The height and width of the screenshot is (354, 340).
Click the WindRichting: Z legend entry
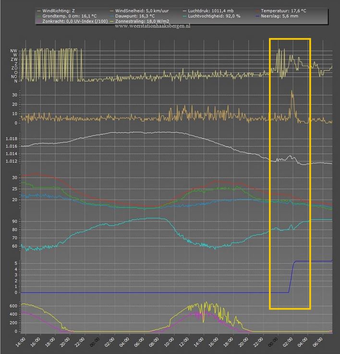point(56,11)
